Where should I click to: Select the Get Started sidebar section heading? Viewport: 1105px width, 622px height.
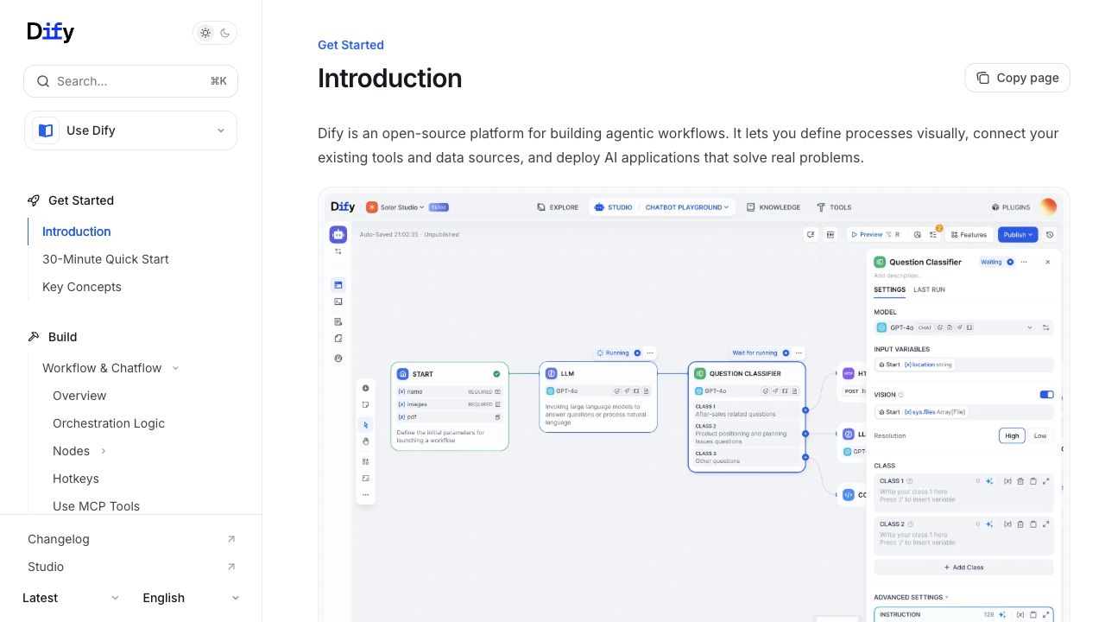[80, 200]
